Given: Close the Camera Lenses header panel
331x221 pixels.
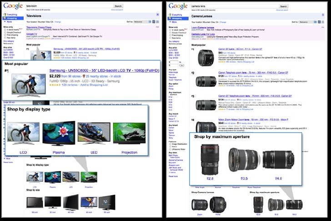Looking at the screenshot, I should [323, 15].
